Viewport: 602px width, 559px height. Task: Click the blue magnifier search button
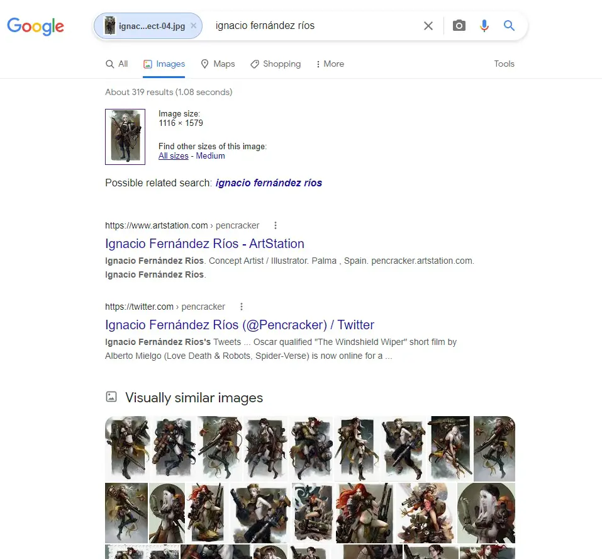(x=509, y=26)
